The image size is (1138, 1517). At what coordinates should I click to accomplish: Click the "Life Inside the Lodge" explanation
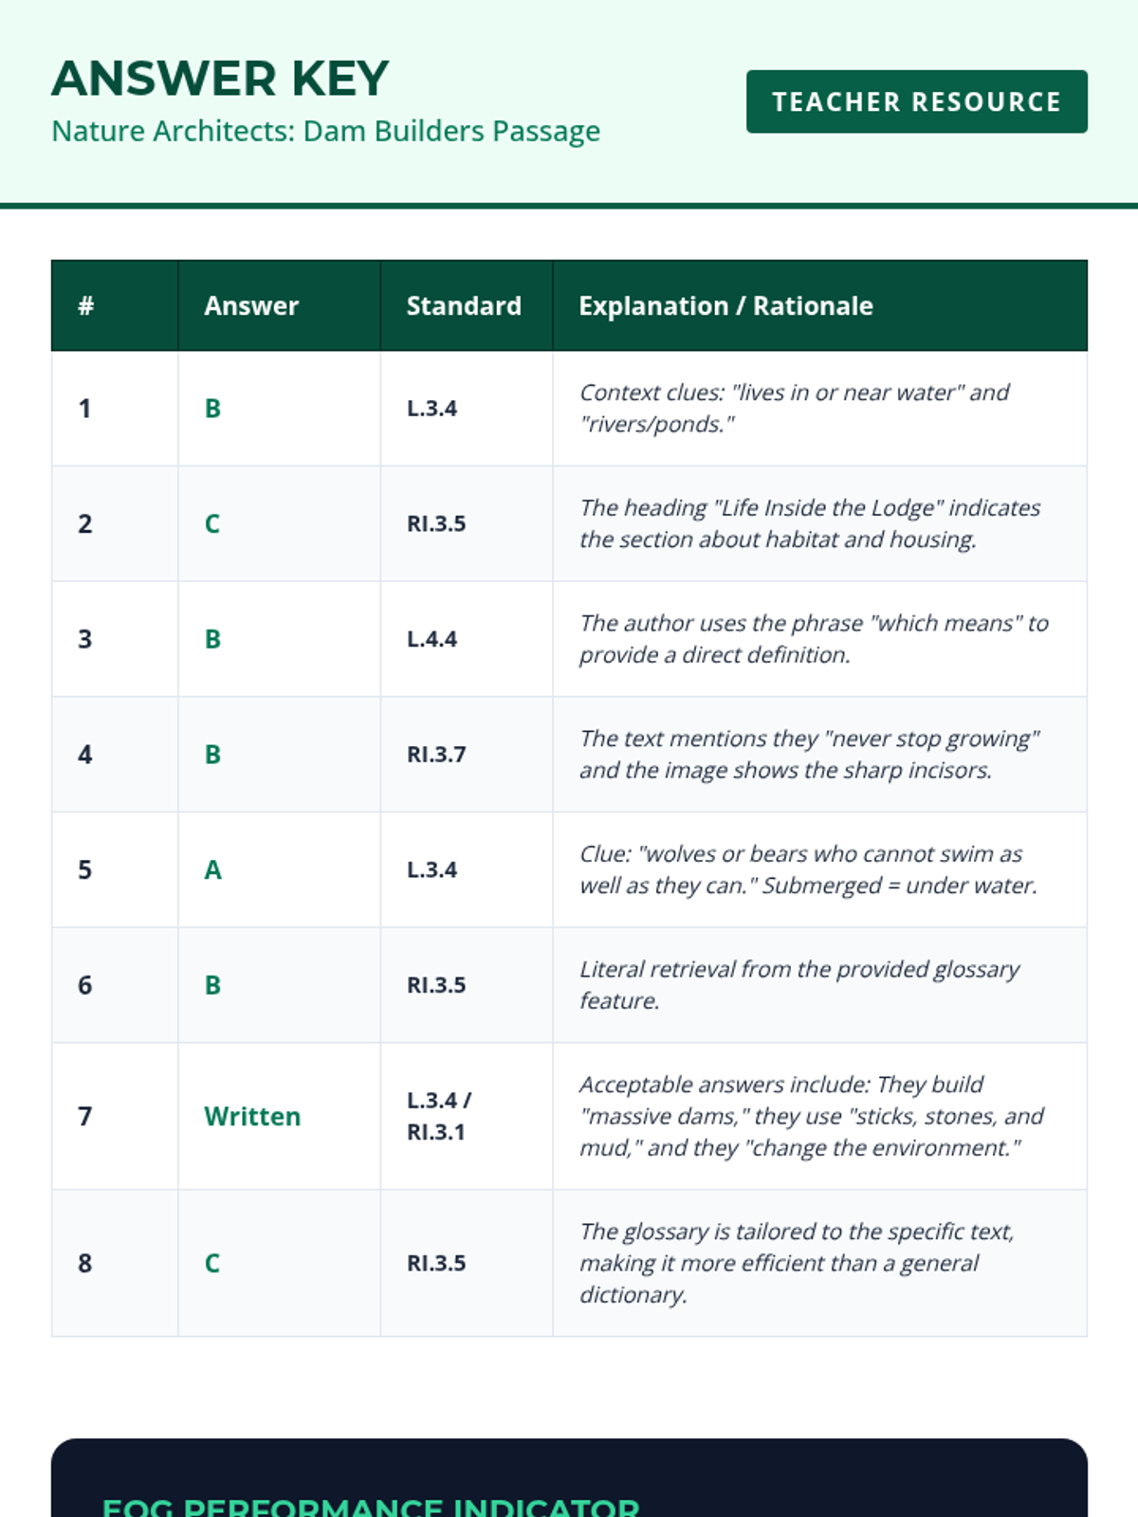click(x=810, y=523)
